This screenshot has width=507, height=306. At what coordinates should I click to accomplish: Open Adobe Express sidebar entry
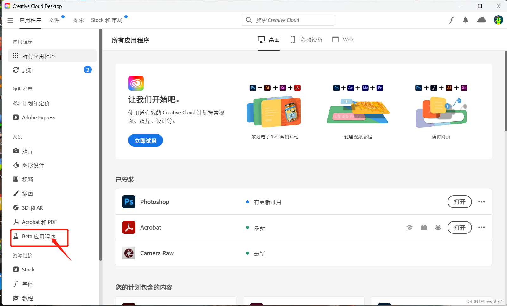(52, 118)
